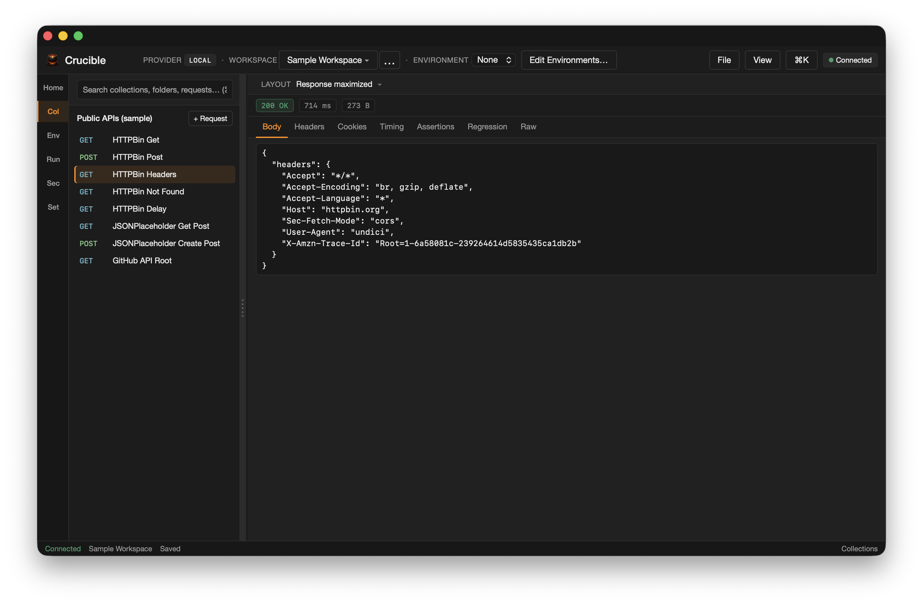Select the HTTPBin Post request
923x605 pixels.
[x=155, y=157]
